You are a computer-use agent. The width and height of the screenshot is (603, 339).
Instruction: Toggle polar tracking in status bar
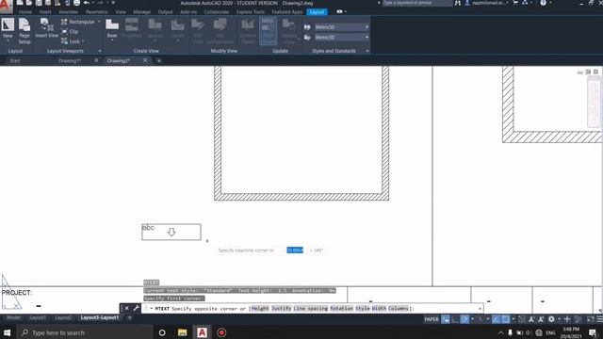coord(464,319)
